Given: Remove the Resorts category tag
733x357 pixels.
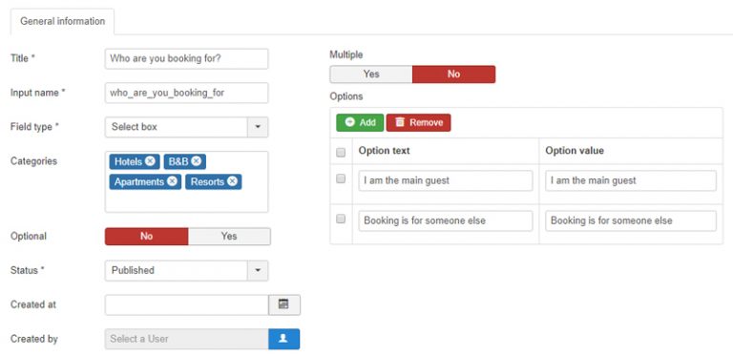Looking at the screenshot, I should tap(232, 181).
